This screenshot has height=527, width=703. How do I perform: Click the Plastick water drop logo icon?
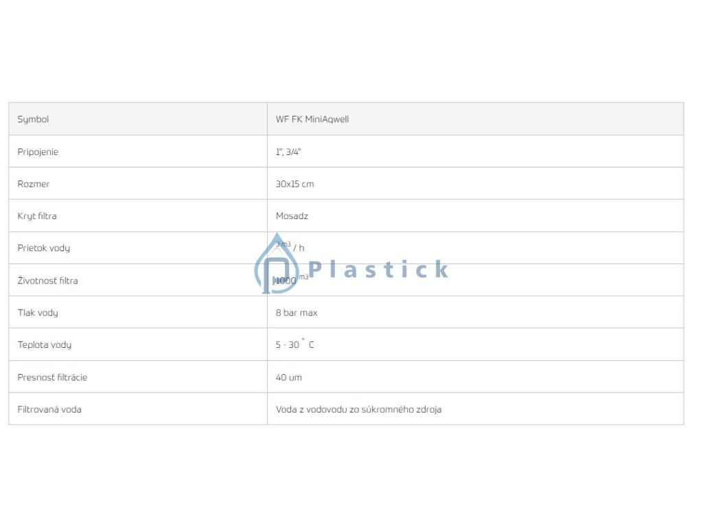[x=277, y=263]
